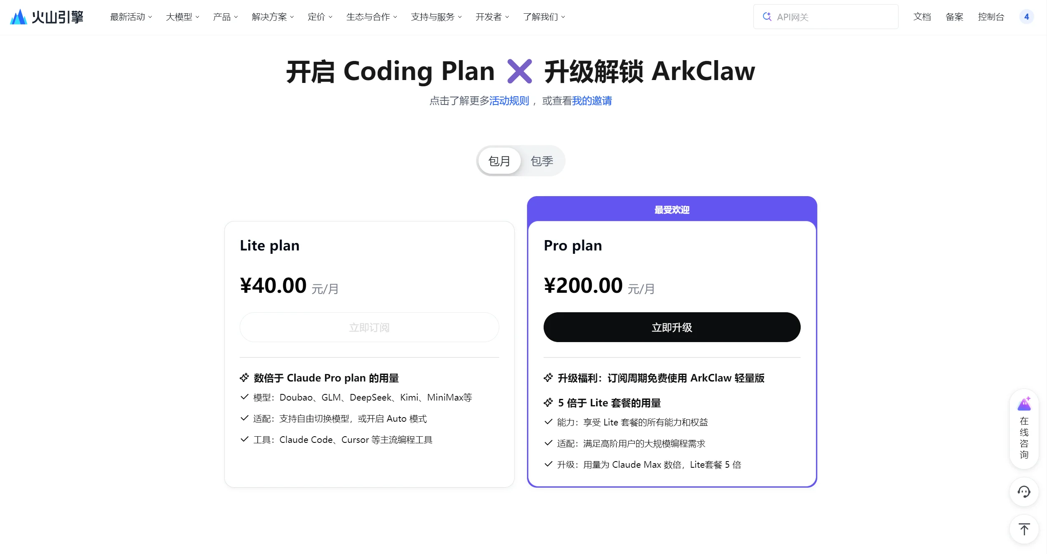Switch billing to 包季 quarterly
1047x554 pixels.
click(542, 161)
